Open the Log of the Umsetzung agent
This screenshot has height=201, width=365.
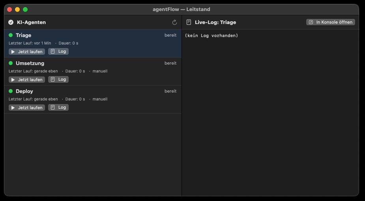coord(58,79)
